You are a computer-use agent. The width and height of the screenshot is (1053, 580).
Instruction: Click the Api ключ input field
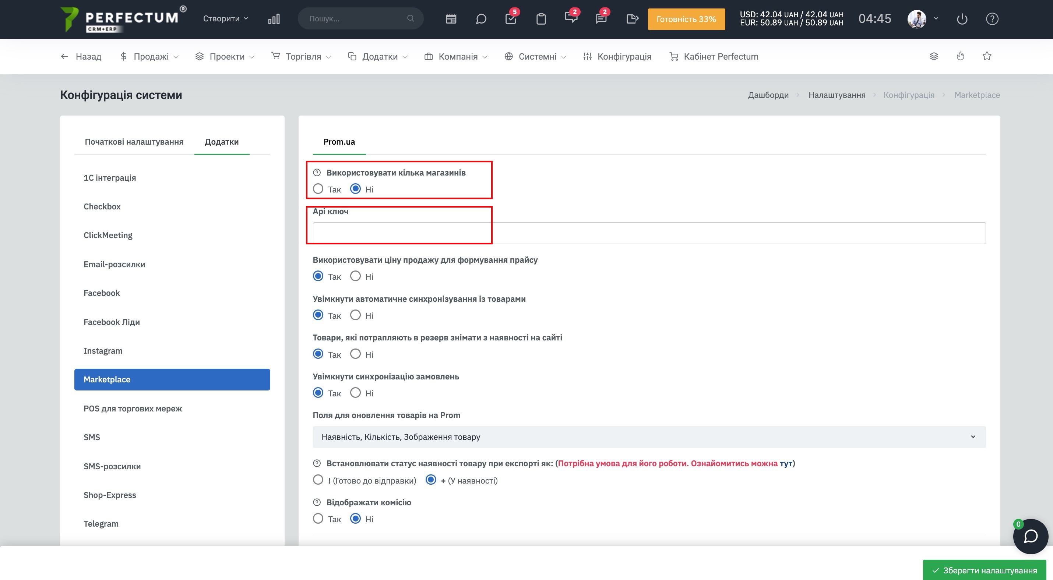click(649, 233)
